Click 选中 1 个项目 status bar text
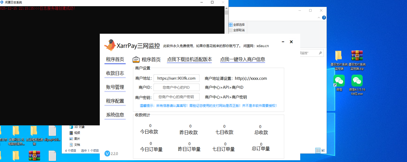This screenshot has width=407, height=162. [x=90, y=151]
